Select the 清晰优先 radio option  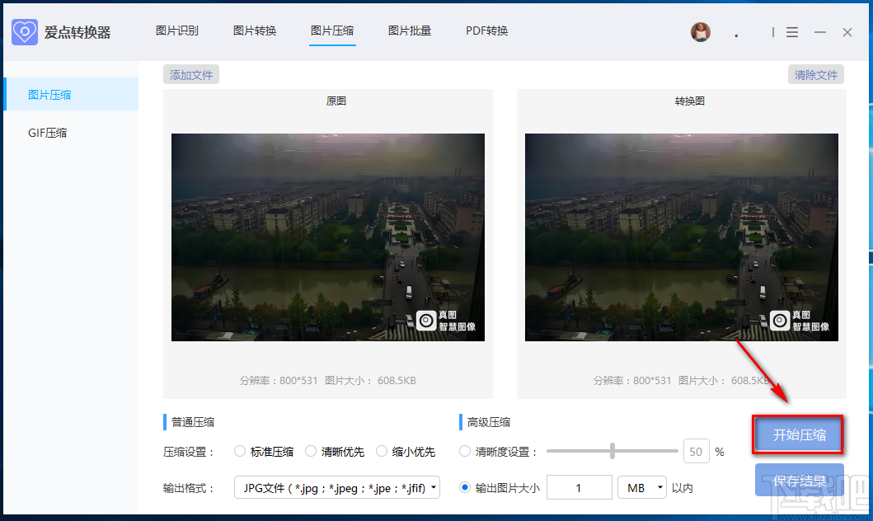(x=311, y=452)
